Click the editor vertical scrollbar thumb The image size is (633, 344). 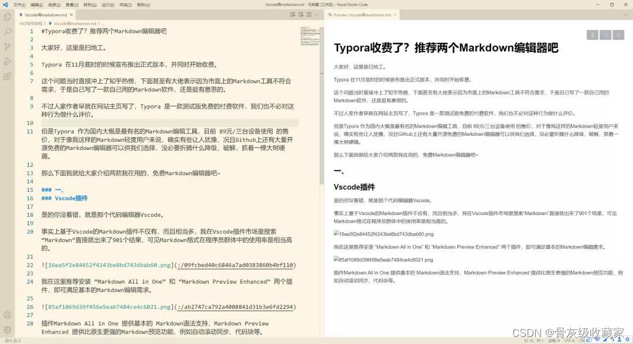click(x=322, y=106)
